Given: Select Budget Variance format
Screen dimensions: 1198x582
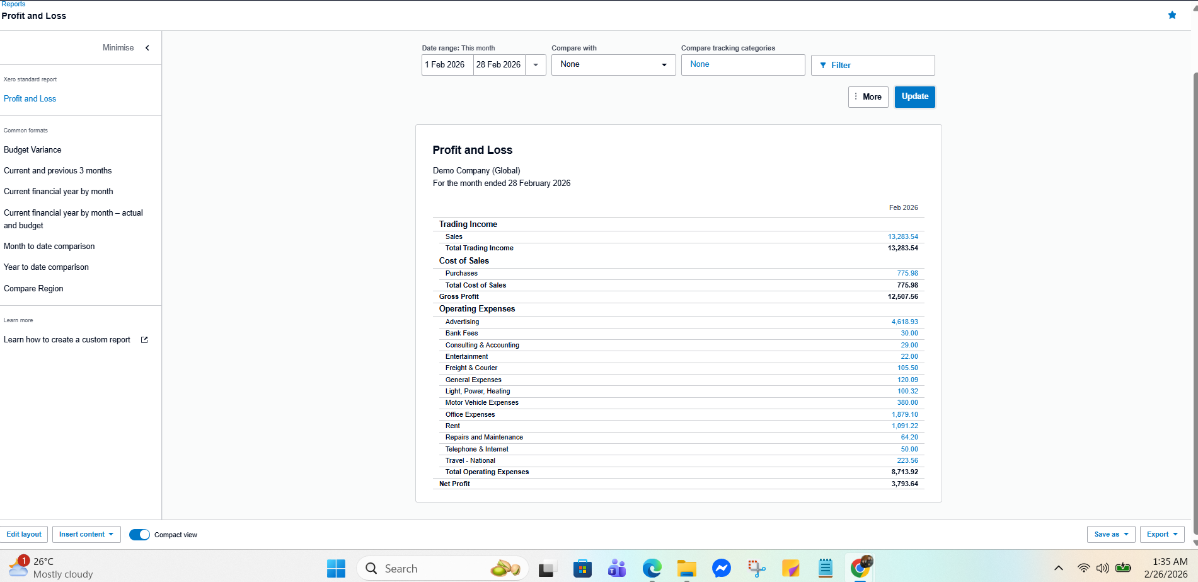Looking at the screenshot, I should click(x=33, y=150).
